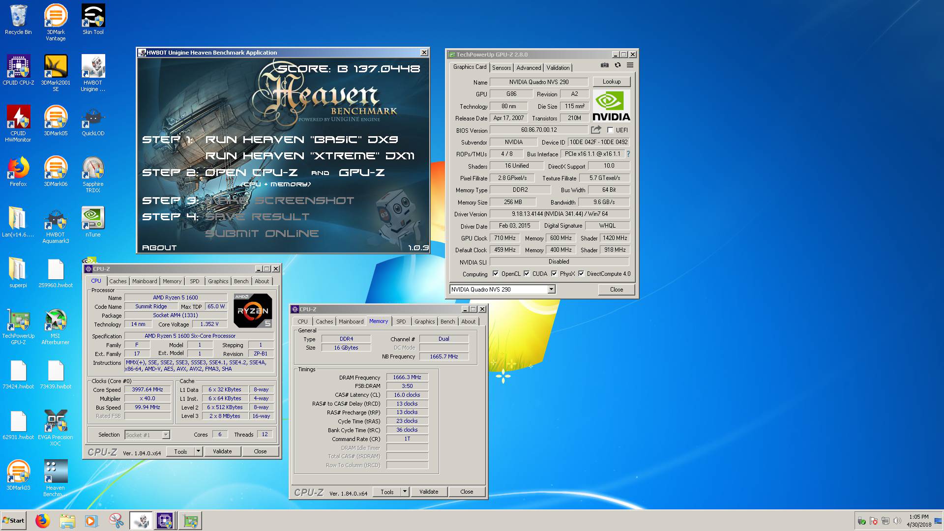The height and width of the screenshot is (531, 944).
Task: Open GPU selection dropdown NVIDIA Quadro NVS 290
Action: [x=502, y=289]
